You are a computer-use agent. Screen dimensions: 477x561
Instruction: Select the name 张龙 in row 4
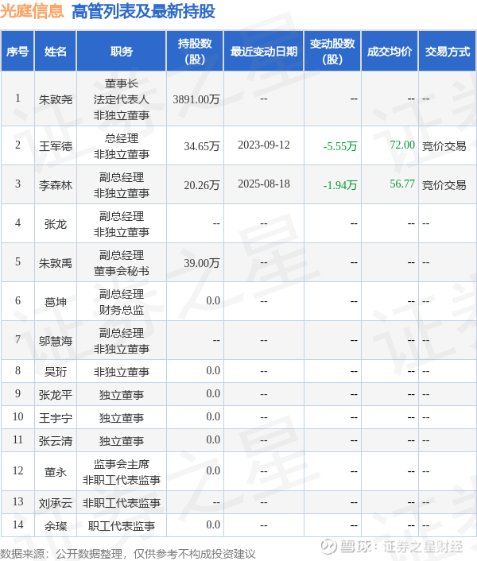(56, 224)
